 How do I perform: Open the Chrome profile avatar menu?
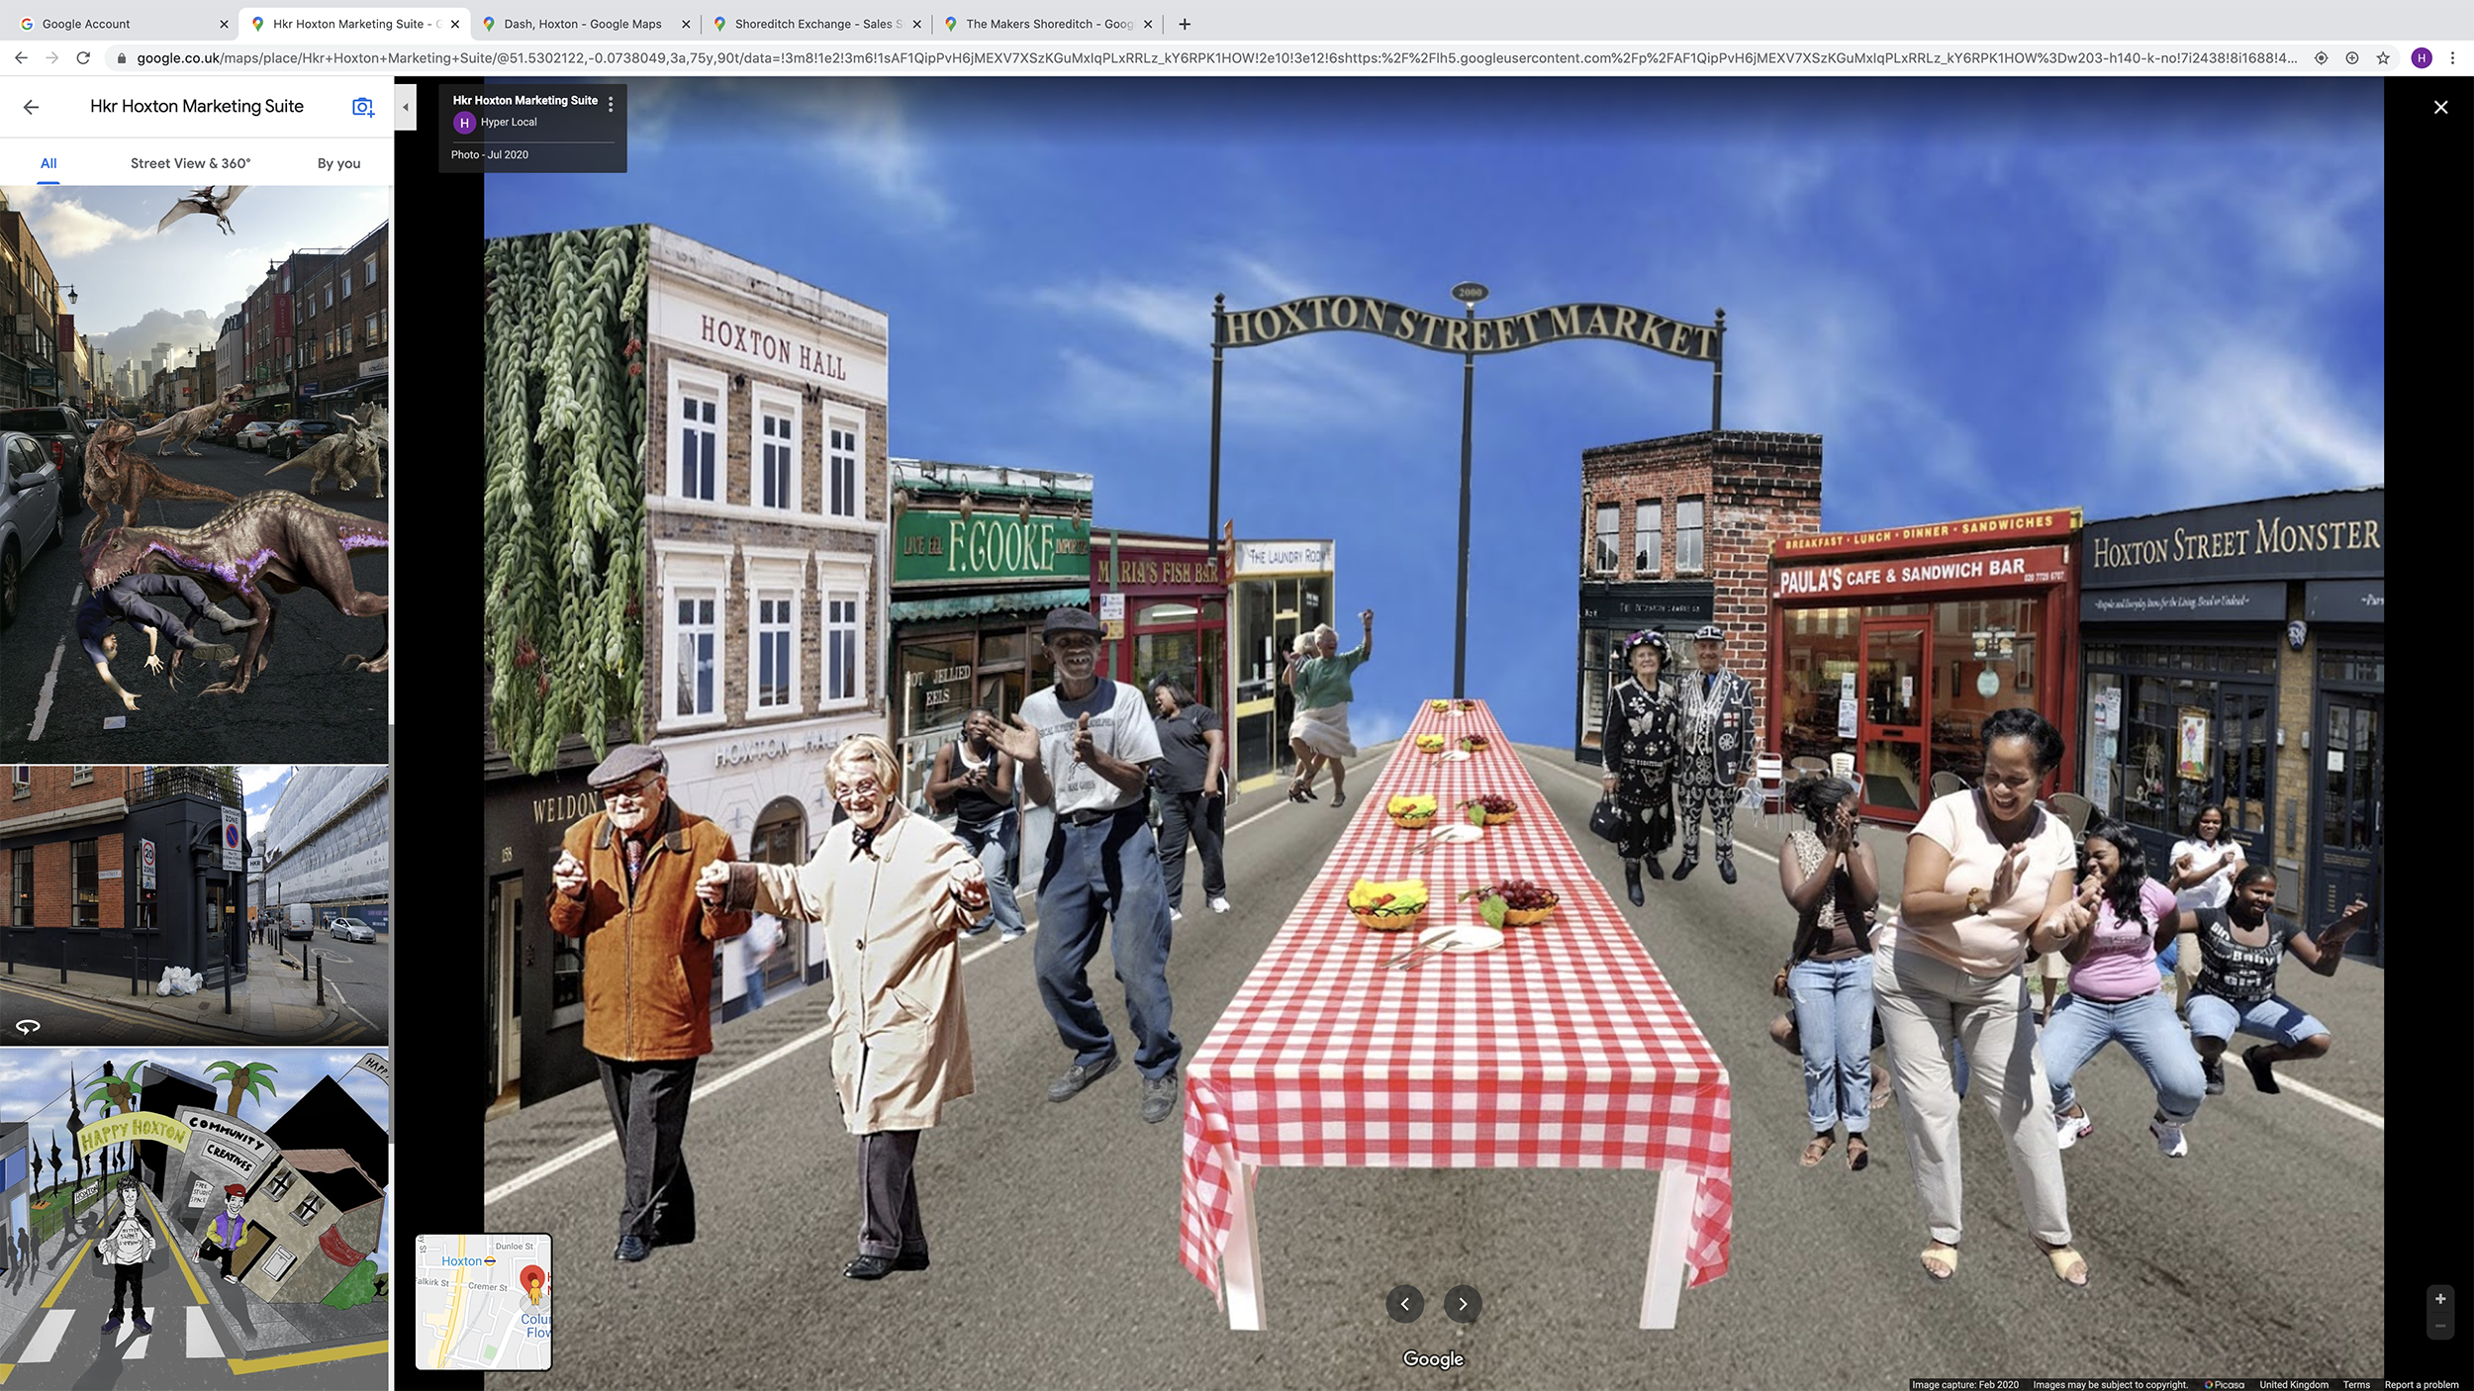tap(2422, 58)
